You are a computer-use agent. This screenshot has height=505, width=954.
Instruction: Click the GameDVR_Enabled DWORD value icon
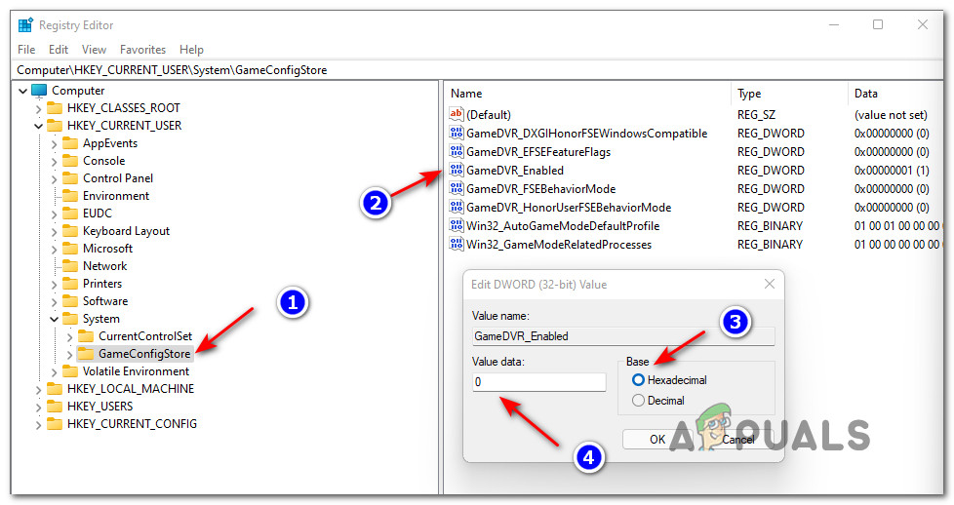coord(457,171)
